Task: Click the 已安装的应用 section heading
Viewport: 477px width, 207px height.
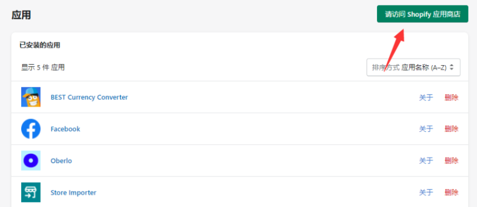Action: pyautogui.click(x=40, y=46)
